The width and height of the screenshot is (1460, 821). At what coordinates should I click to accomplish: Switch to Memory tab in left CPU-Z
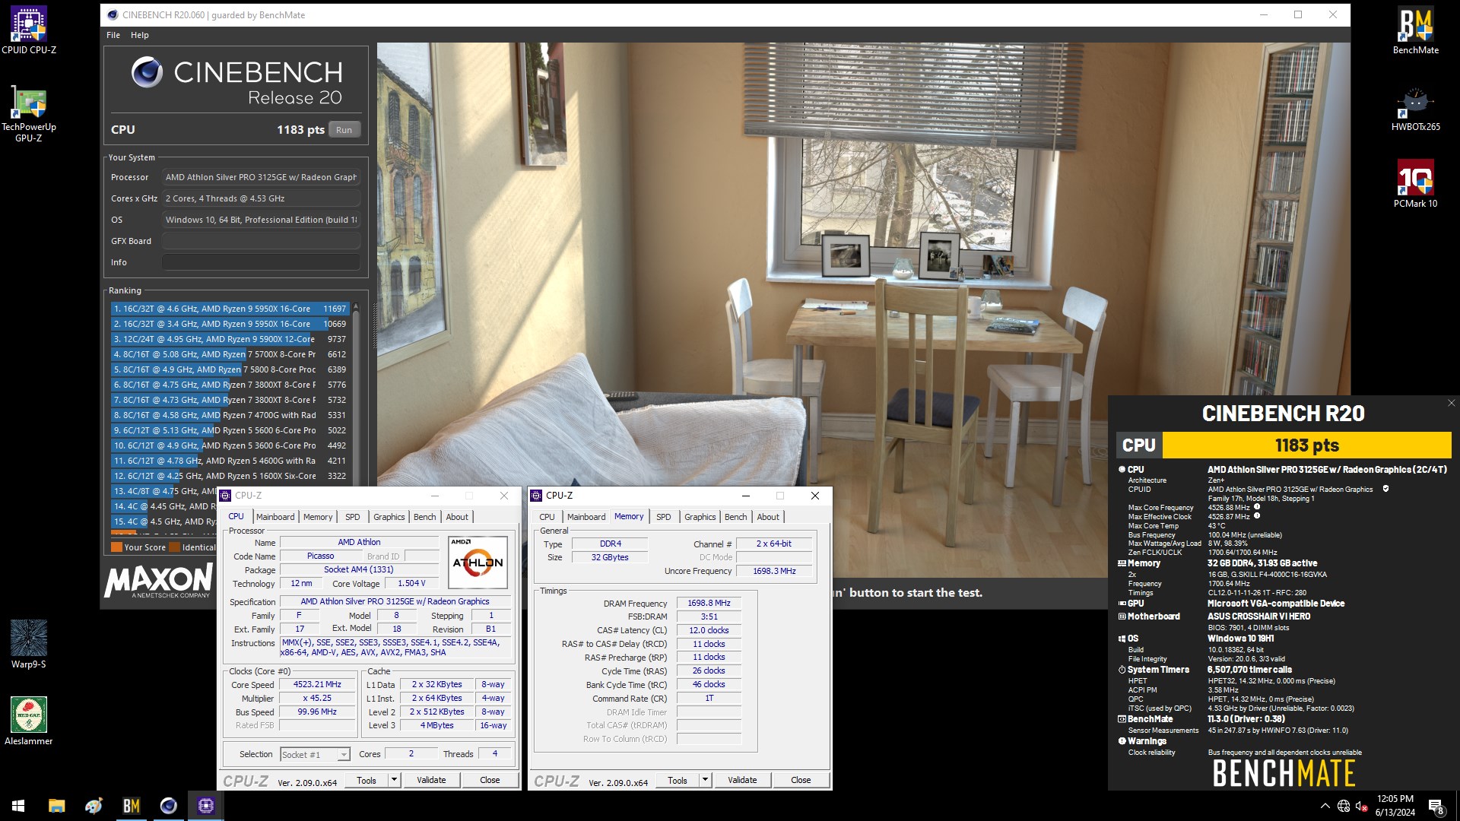(318, 517)
